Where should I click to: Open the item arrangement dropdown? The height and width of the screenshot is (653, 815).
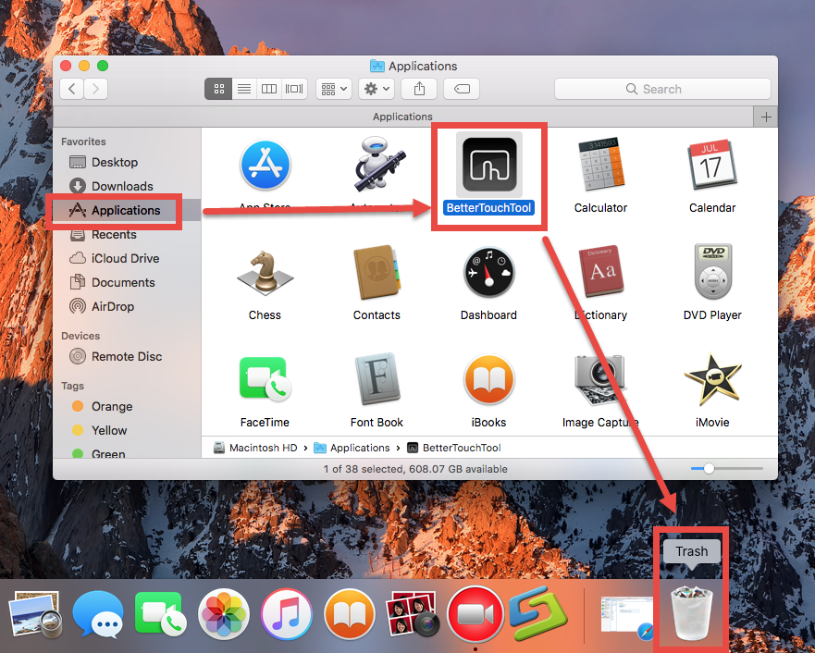333,89
